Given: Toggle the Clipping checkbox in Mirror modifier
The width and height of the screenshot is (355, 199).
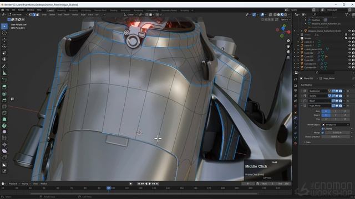Looking at the screenshot, I should tap(323, 129).
